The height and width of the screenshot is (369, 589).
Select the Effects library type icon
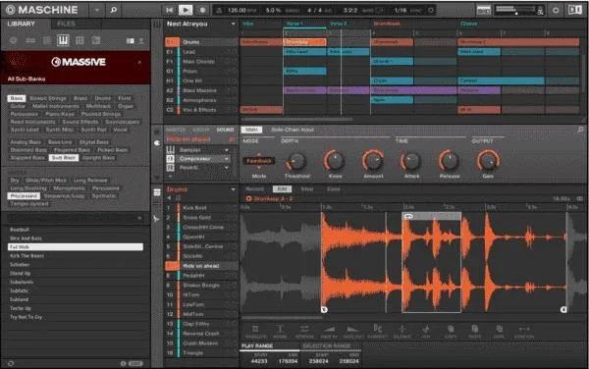tap(80, 40)
